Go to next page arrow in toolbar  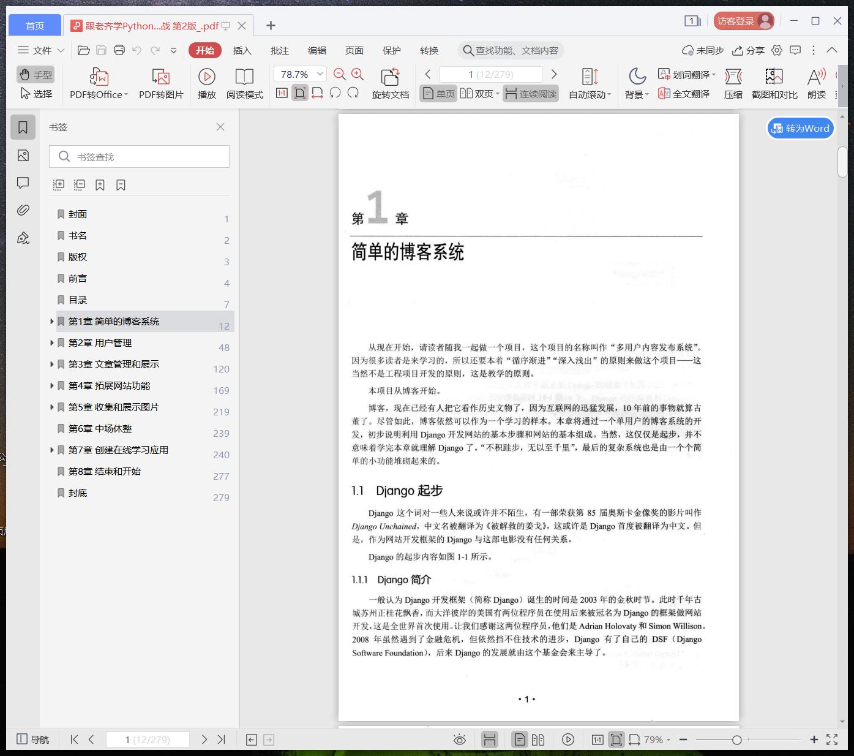tap(554, 74)
